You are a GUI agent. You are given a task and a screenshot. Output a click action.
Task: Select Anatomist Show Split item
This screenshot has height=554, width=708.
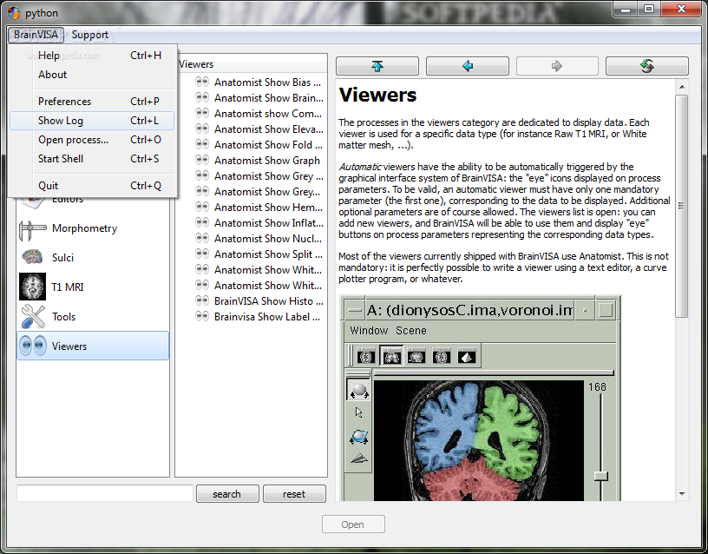[268, 254]
